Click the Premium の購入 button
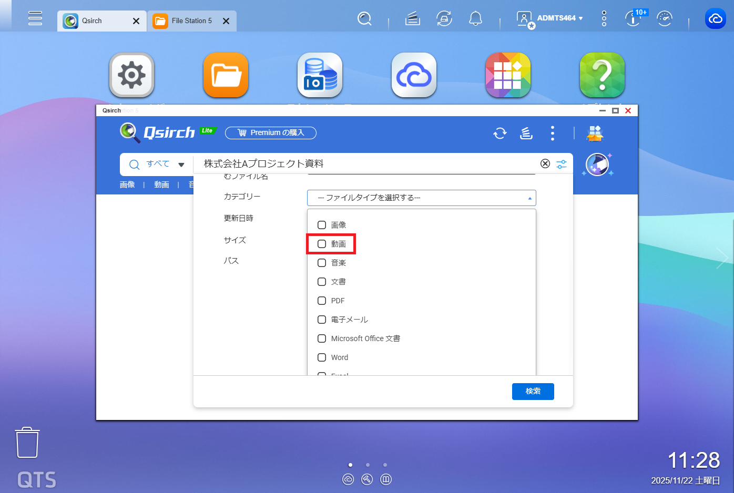Screen dimensions: 734x493 (271, 133)
